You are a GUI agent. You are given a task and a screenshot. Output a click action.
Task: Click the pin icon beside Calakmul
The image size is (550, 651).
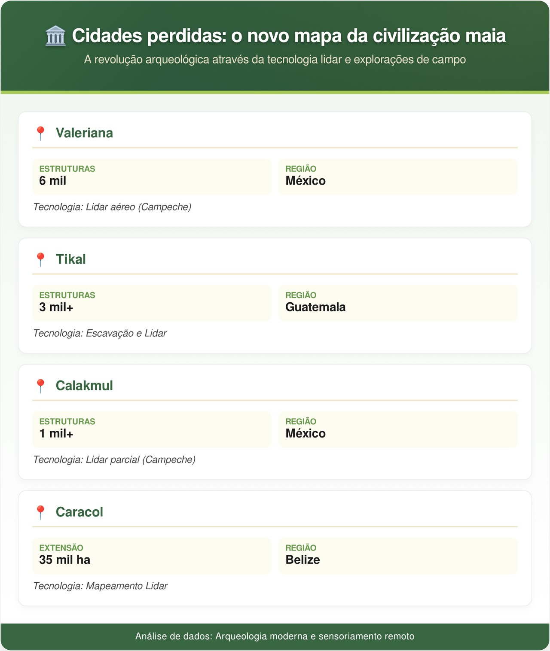tap(40, 386)
